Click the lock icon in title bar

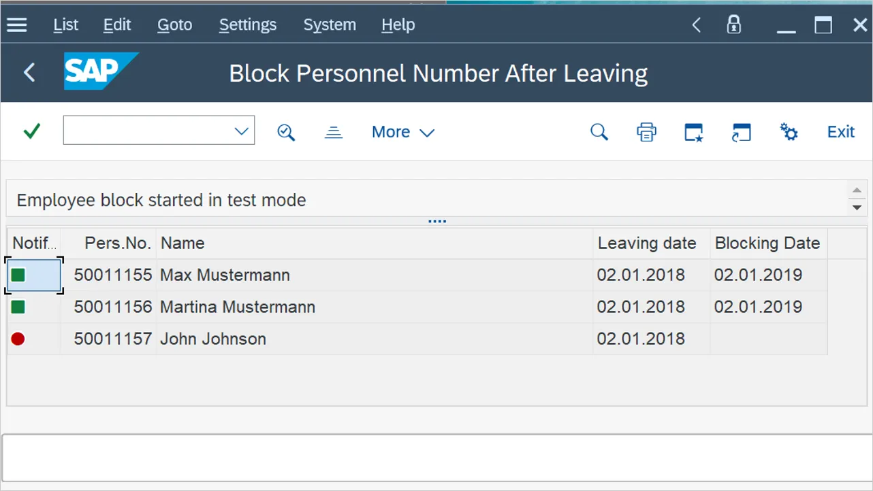733,25
